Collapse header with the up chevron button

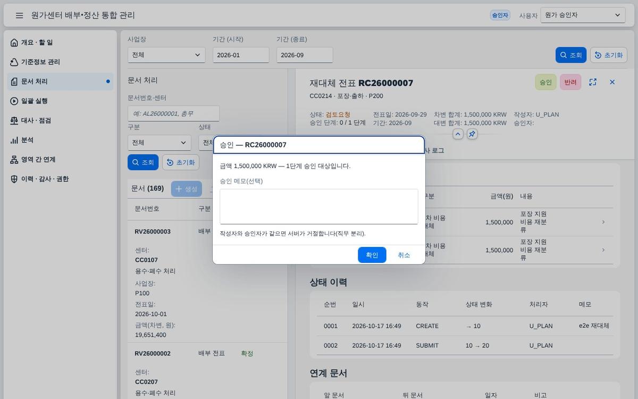pyautogui.click(x=458, y=134)
